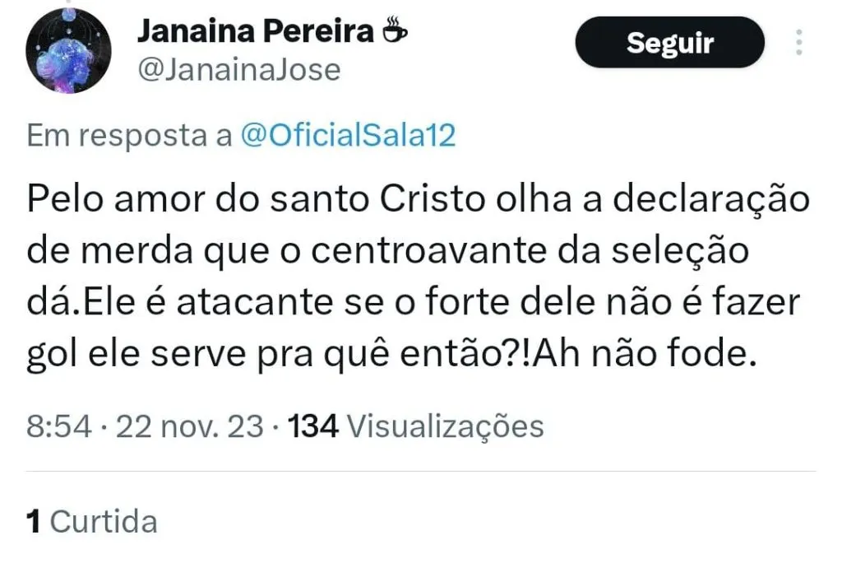Click the 134 views number
This screenshot has width=842, height=563.
tap(312, 427)
